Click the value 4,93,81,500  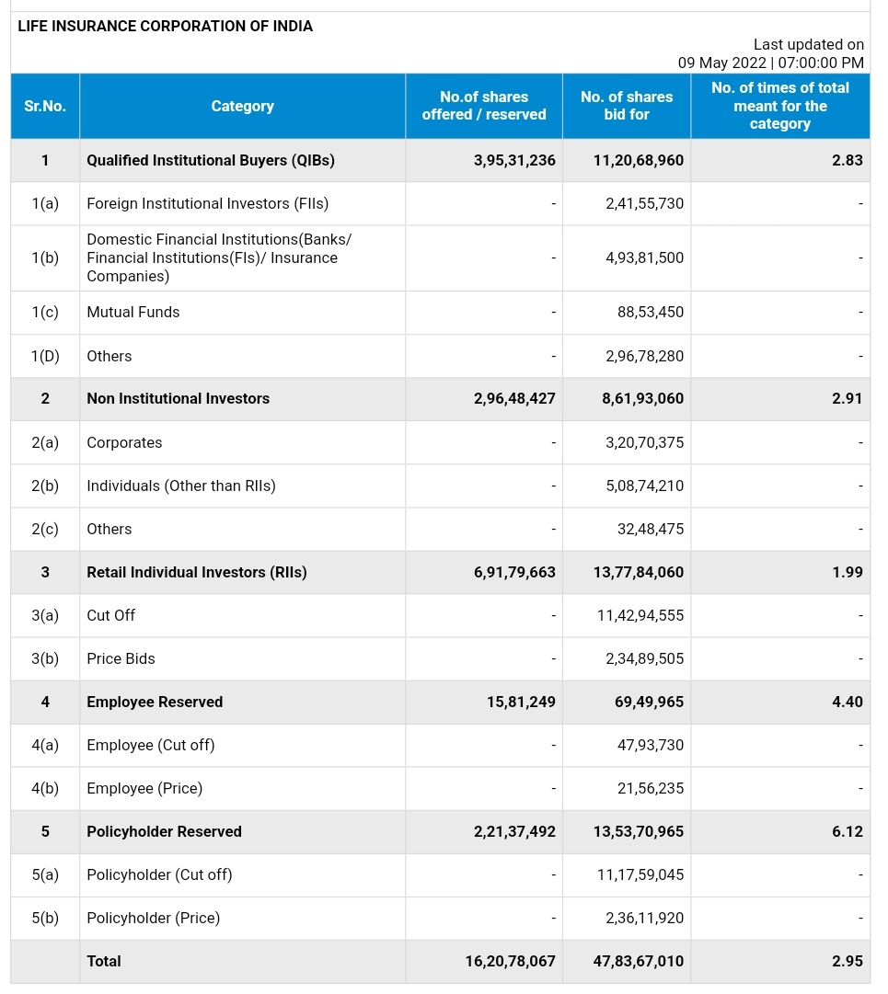tap(644, 258)
